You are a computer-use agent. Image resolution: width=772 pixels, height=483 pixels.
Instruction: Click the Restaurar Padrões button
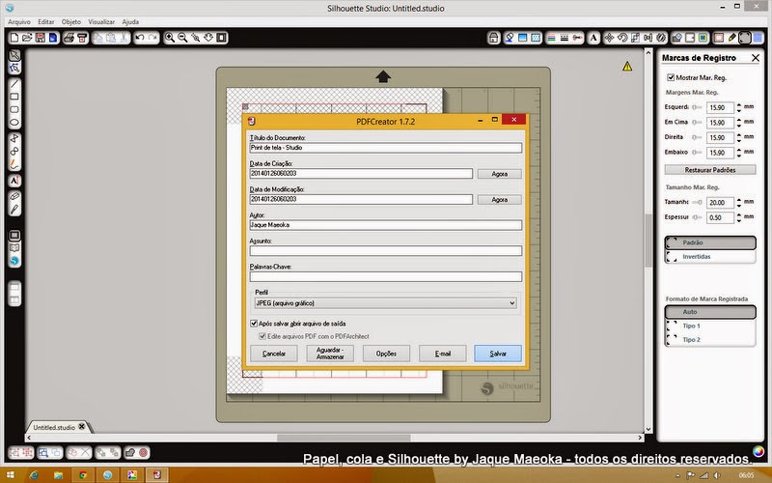710,170
